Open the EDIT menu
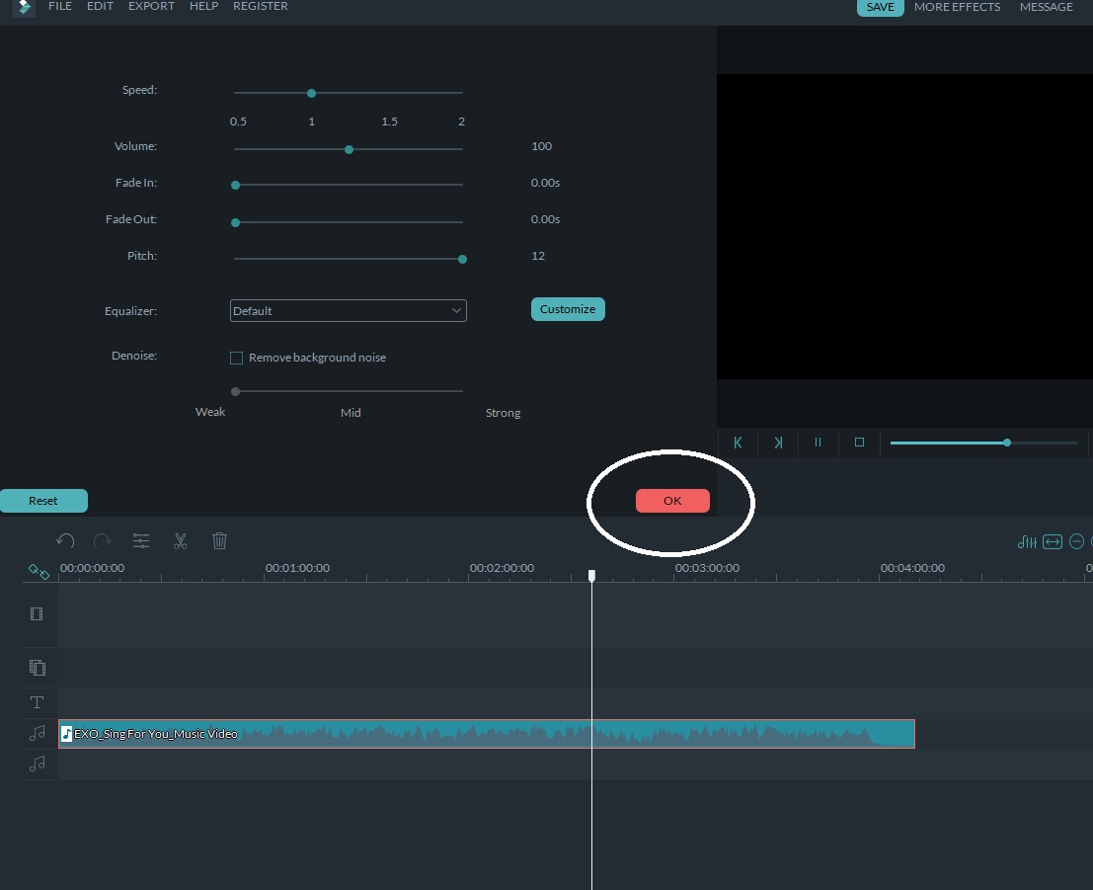Image resolution: width=1093 pixels, height=890 pixels. pos(100,6)
